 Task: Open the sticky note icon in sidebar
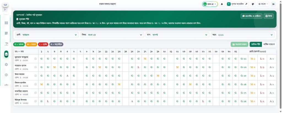[x=6, y=33]
